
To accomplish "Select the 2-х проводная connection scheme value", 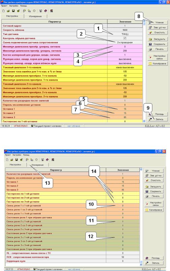I will [125, 42].
